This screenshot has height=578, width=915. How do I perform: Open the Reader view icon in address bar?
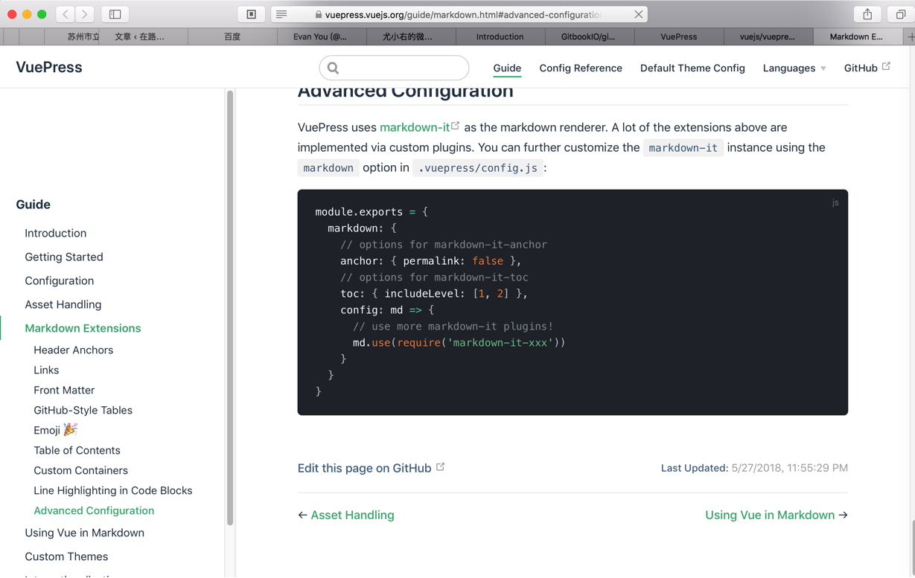pyautogui.click(x=281, y=14)
